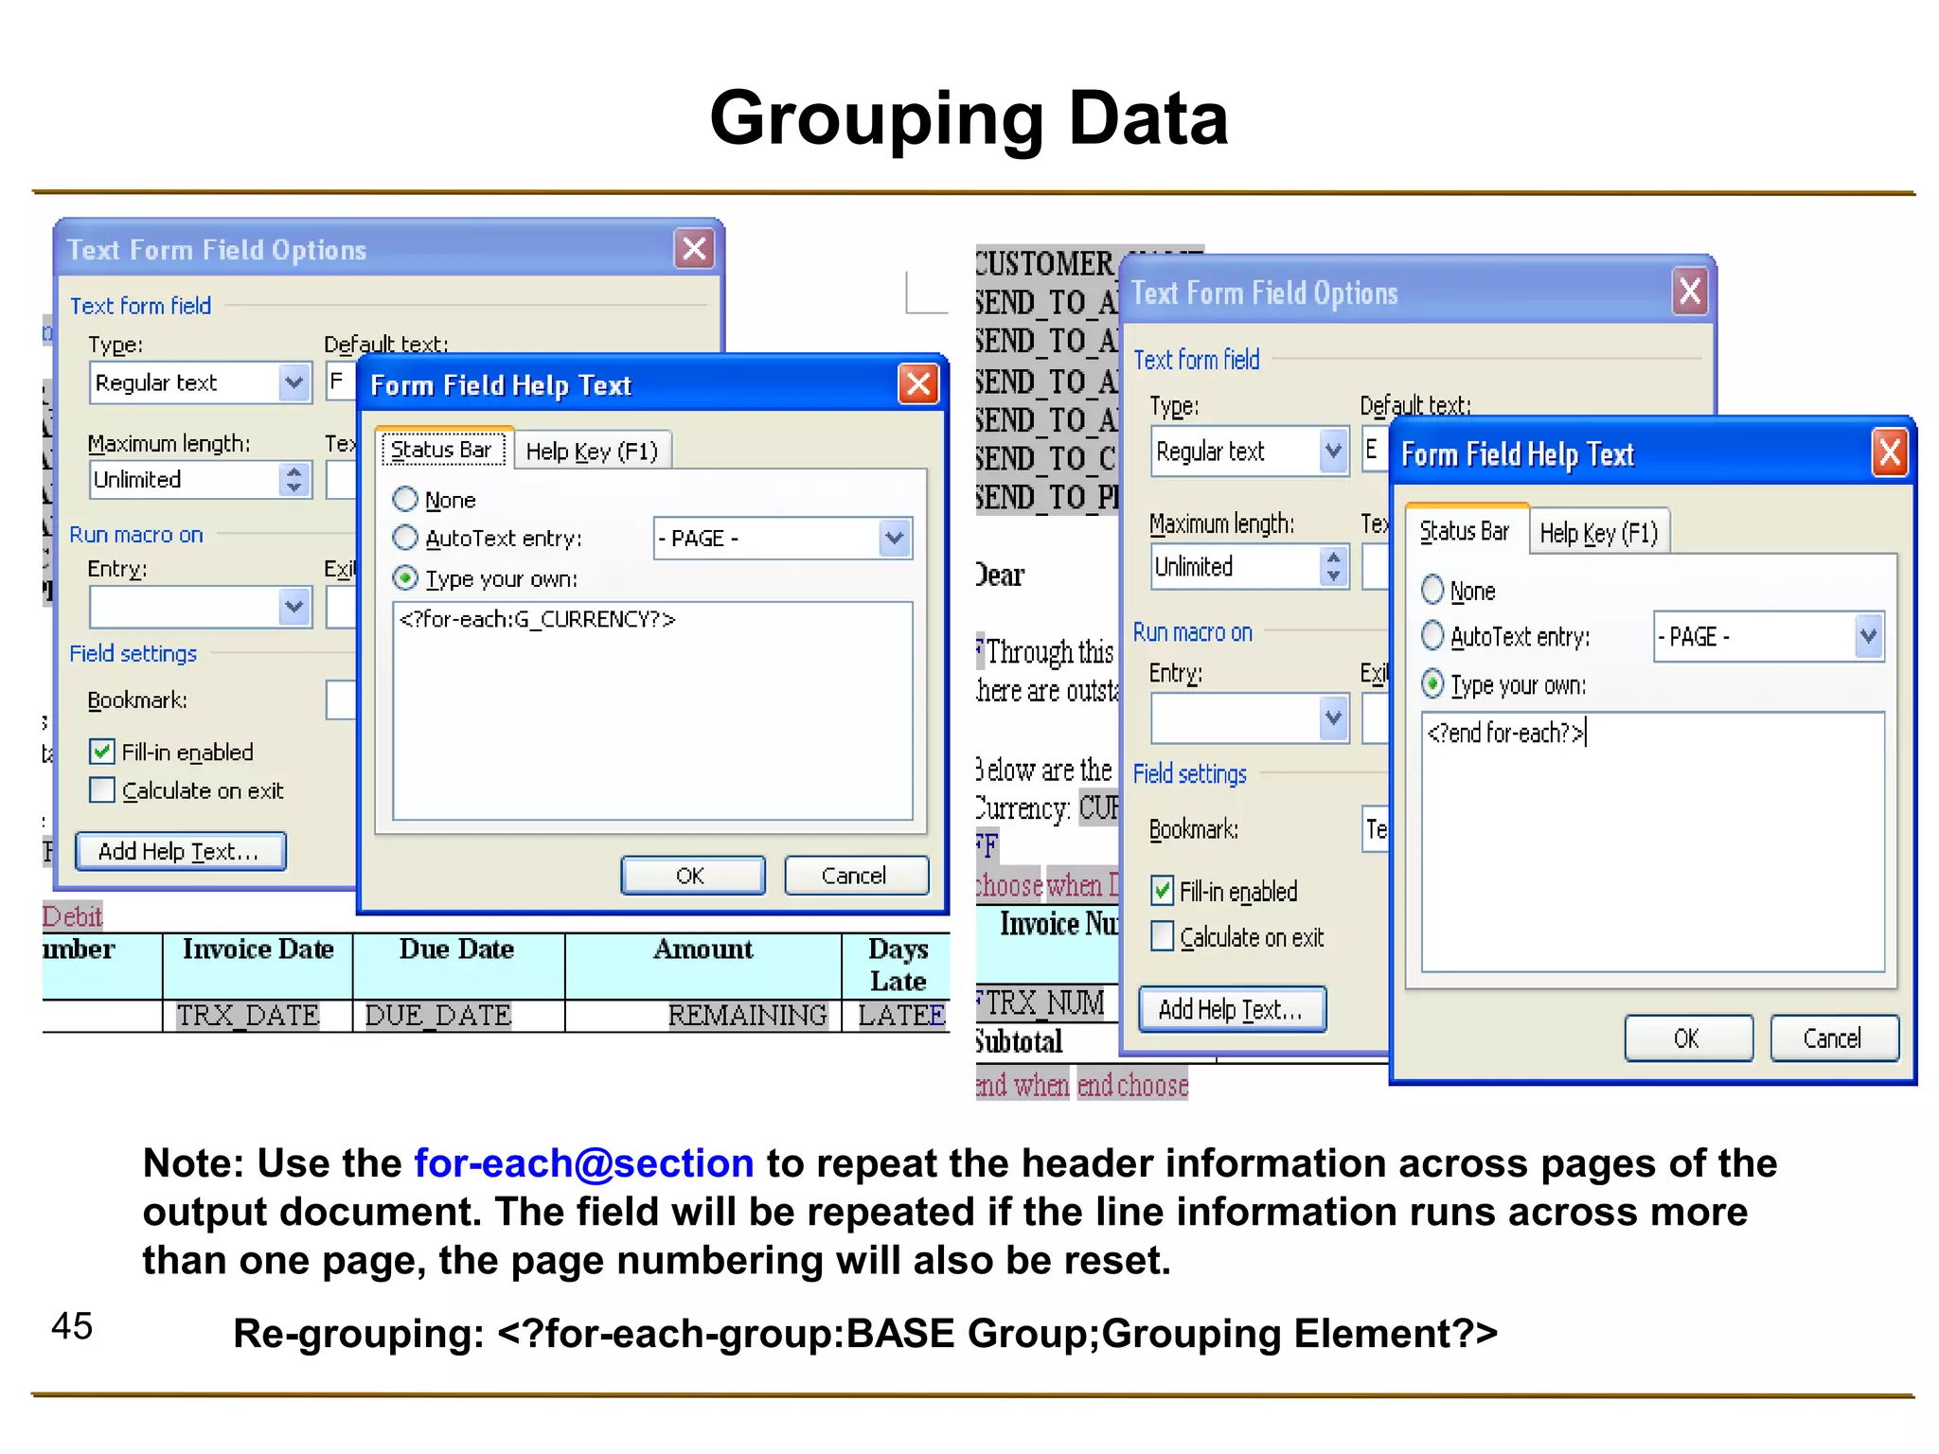Toggle Calculate on exit checkbox in left options dialog
The height and width of the screenshot is (1454, 1939).
tap(102, 789)
